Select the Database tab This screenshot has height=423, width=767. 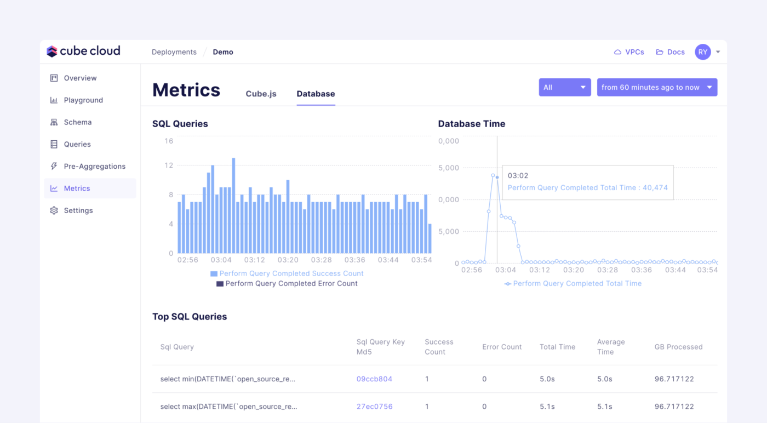pyautogui.click(x=316, y=94)
